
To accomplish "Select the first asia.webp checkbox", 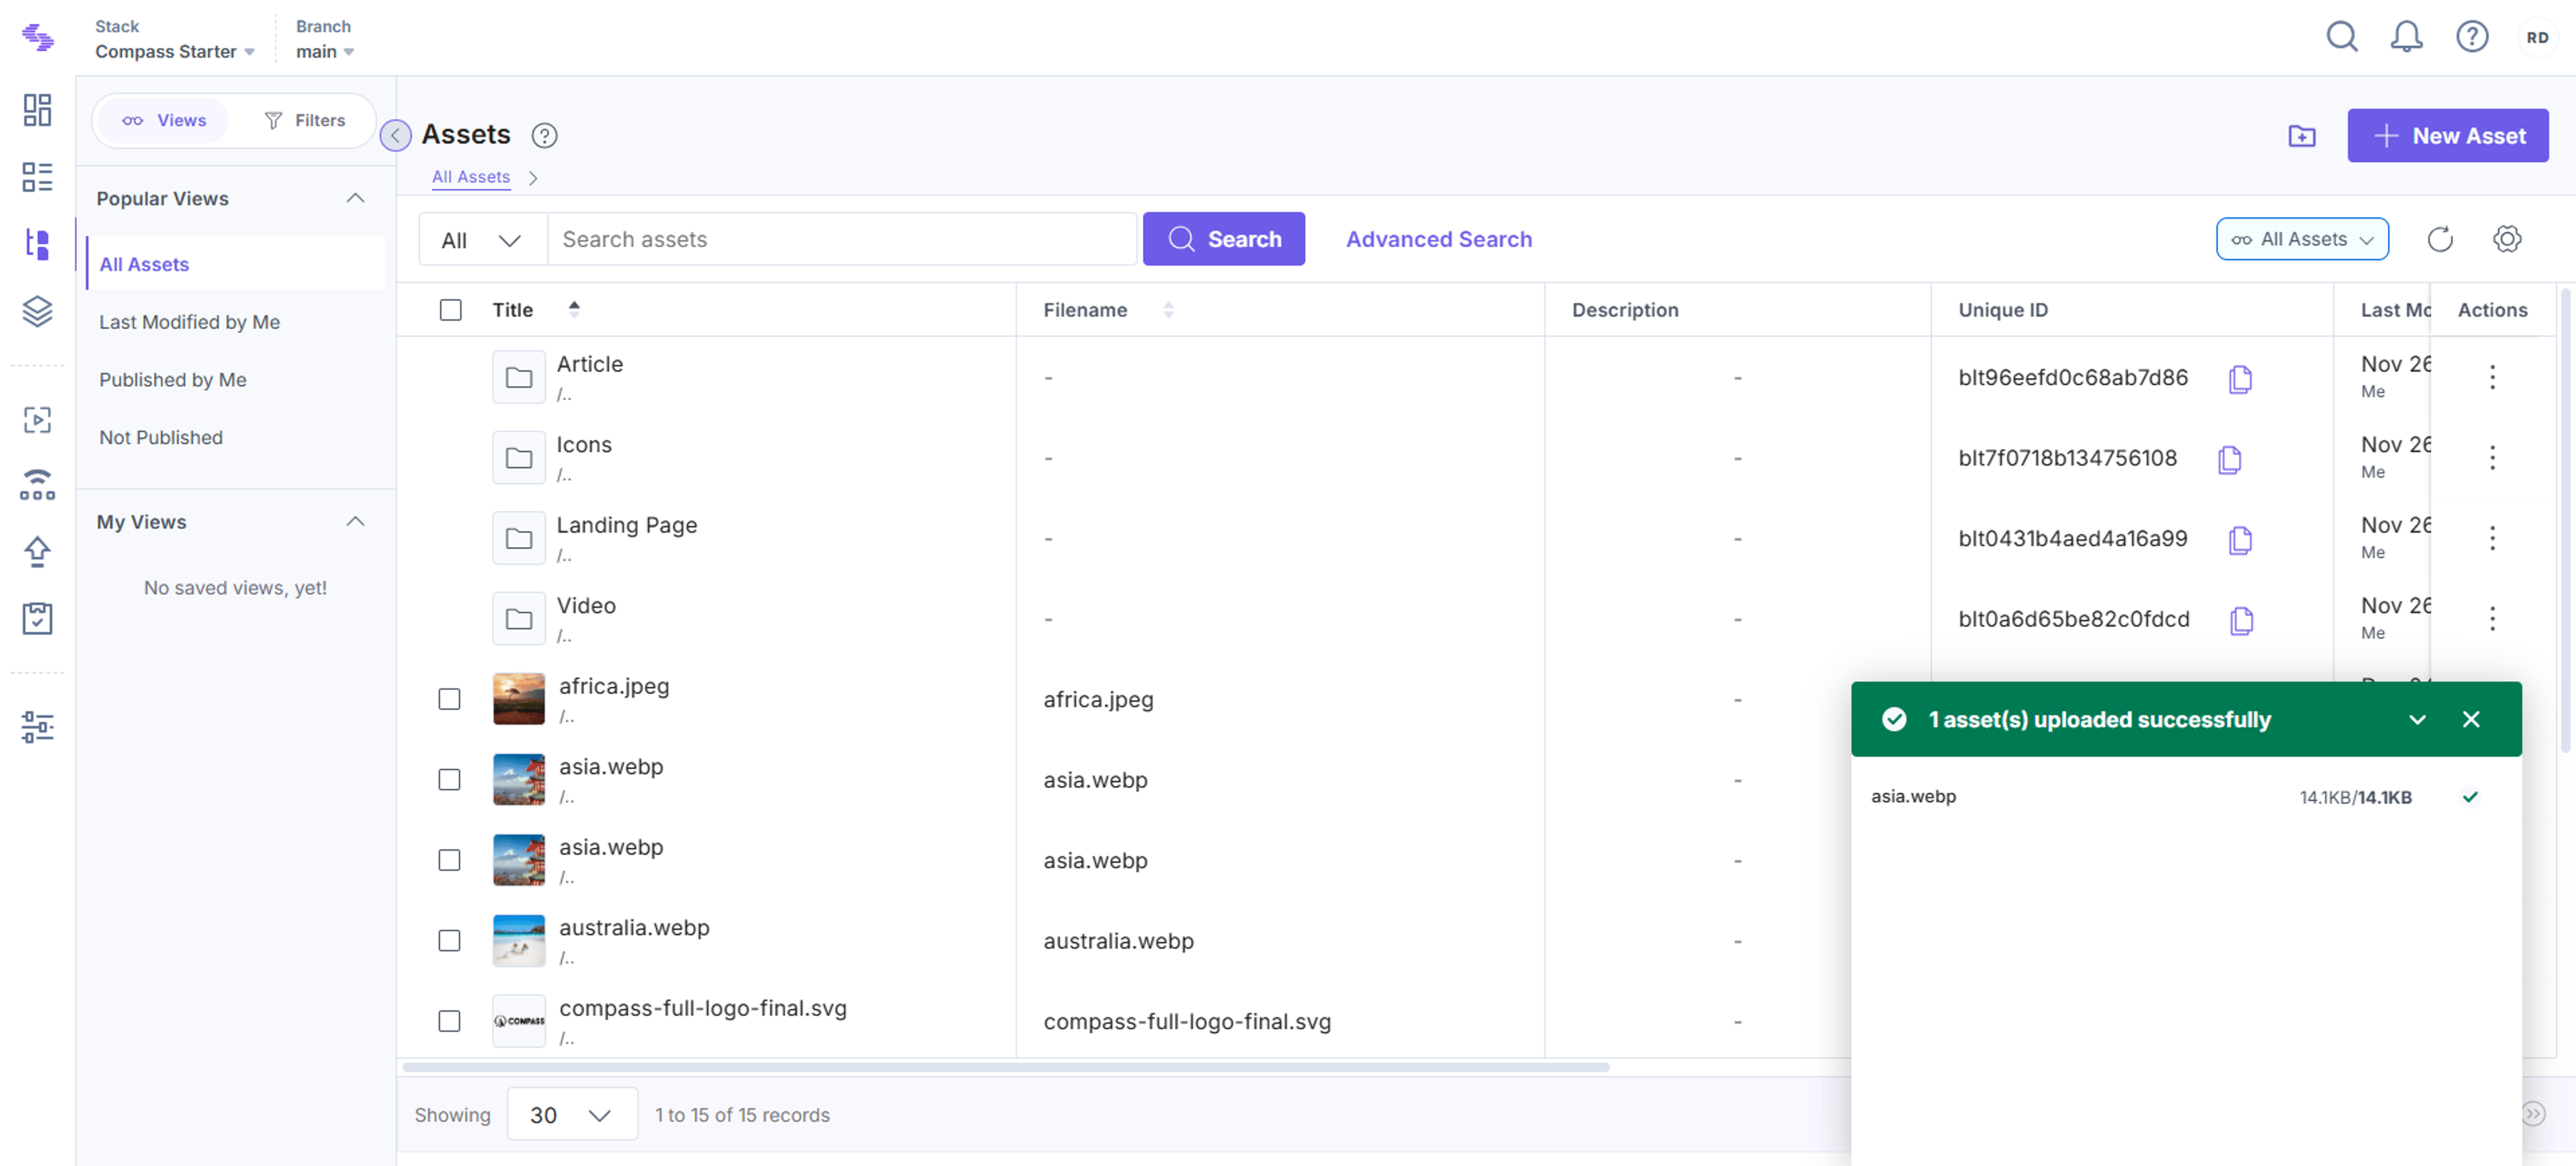I will click(x=450, y=780).
